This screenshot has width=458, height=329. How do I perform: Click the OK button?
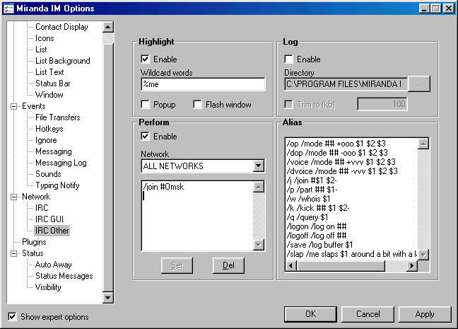(310, 314)
